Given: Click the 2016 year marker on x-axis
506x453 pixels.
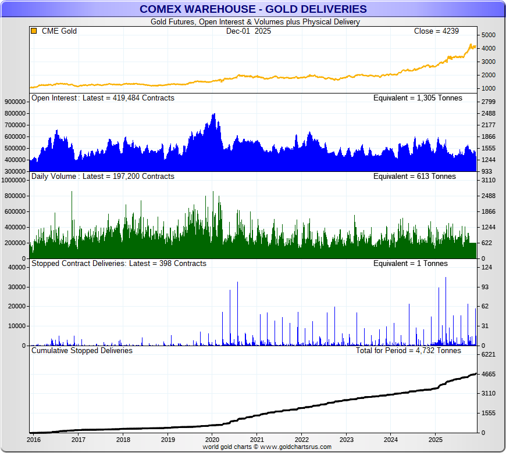Looking at the screenshot, I should click(x=34, y=440).
